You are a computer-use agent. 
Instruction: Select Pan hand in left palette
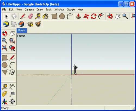[12, 33]
